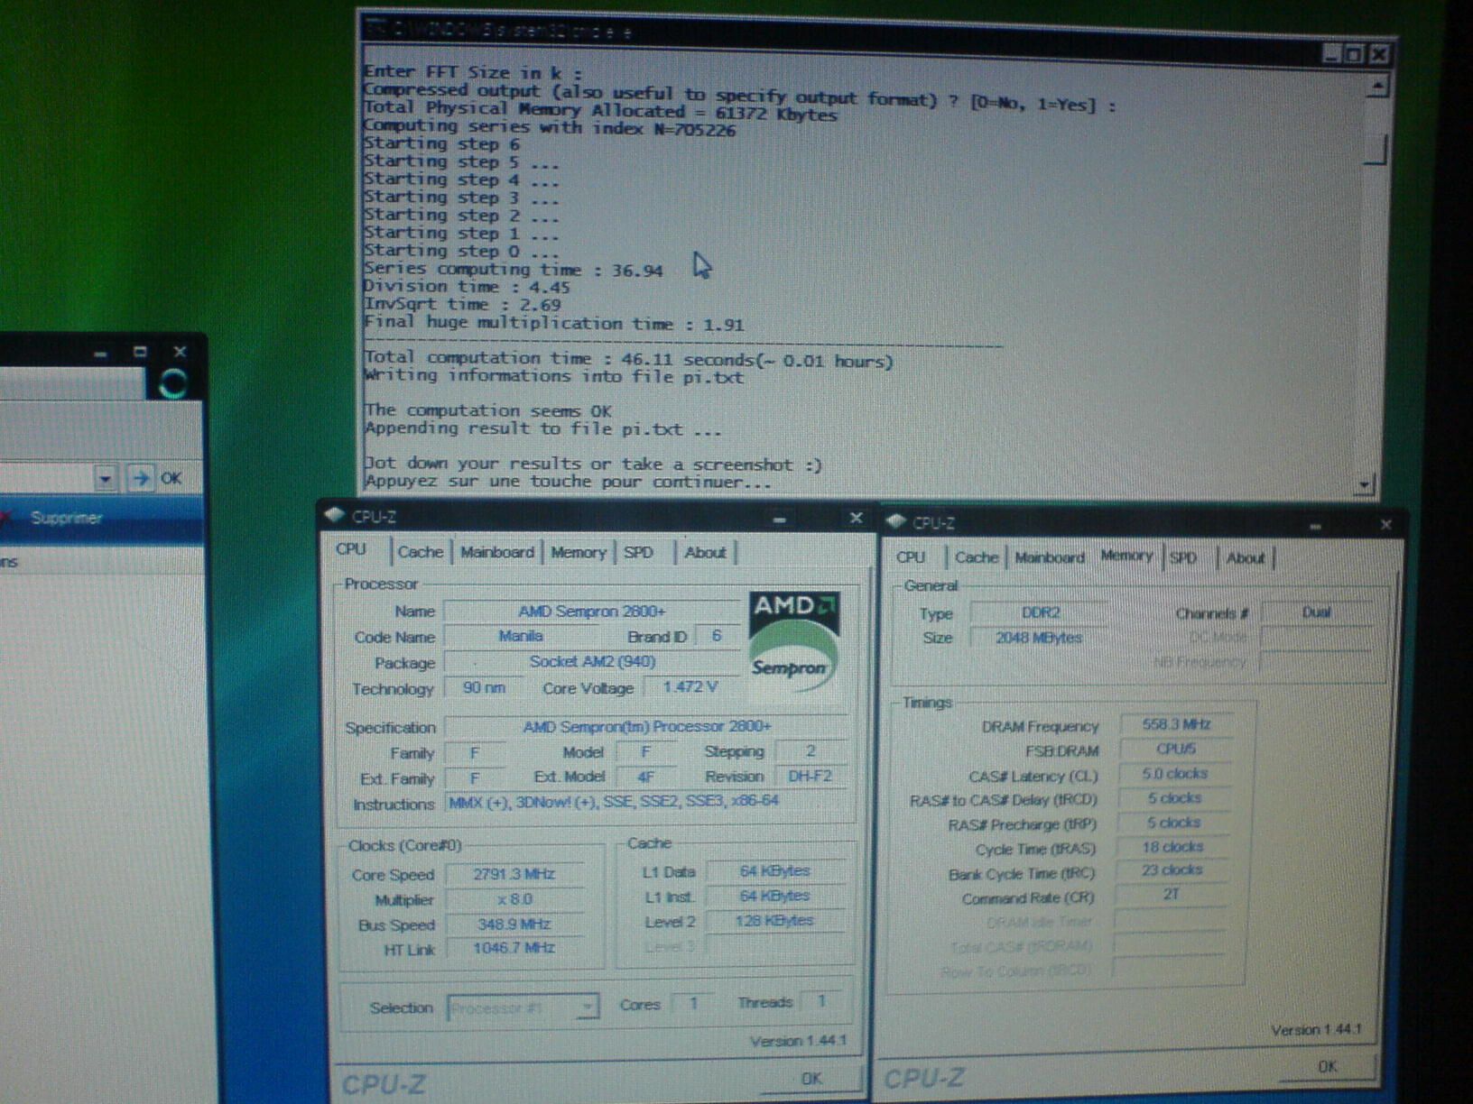Click the go arrow button beside OK in background window
Viewport: 1473px width, 1104px height.
(140, 478)
